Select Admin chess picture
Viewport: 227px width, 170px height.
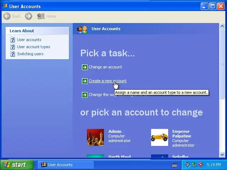[95, 137]
